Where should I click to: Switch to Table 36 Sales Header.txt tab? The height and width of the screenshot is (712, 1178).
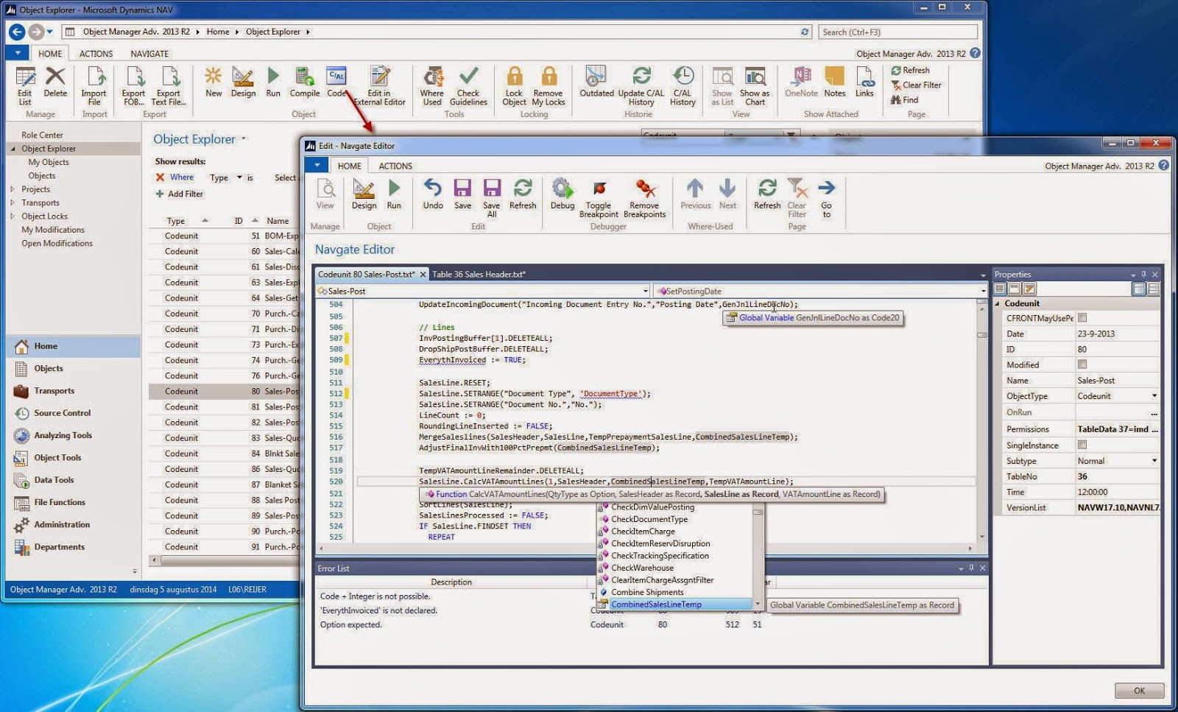coord(479,275)
